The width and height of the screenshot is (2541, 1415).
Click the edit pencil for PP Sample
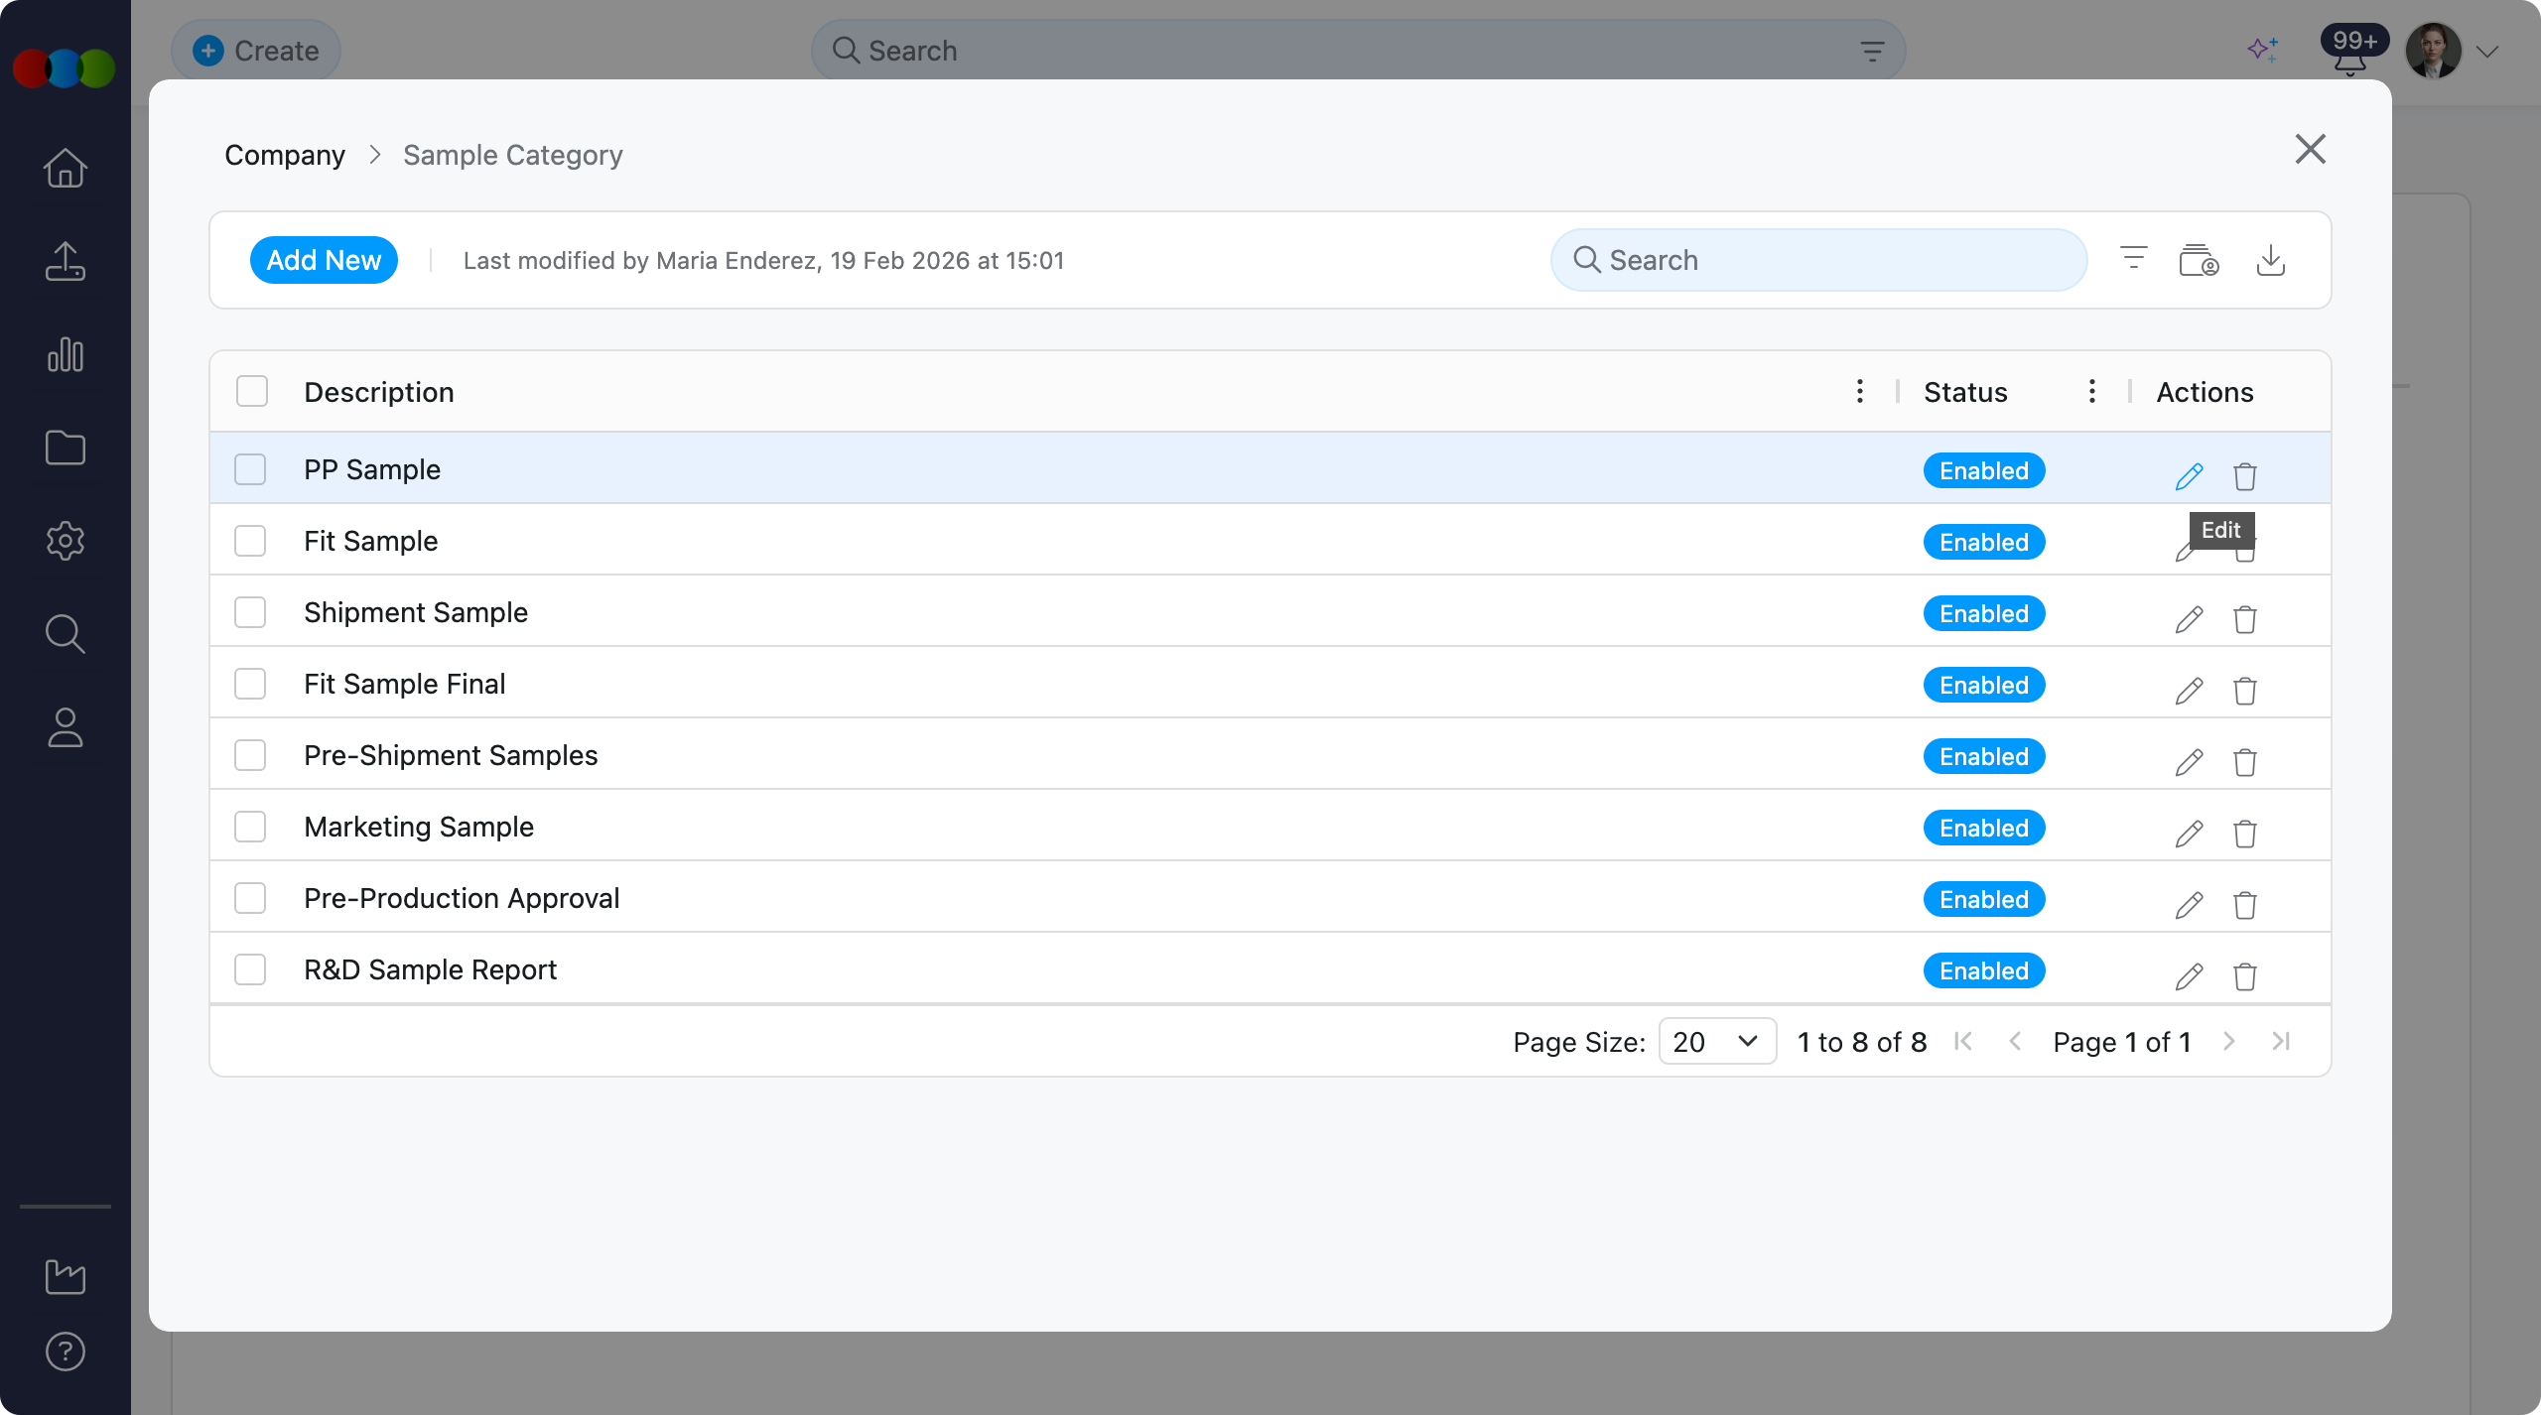point(2189,476)
